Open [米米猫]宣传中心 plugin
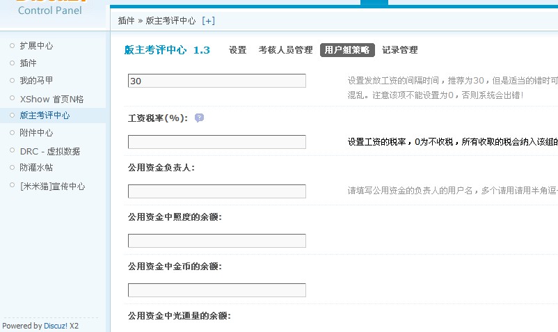The height and width of the screenshot is (332, 558). click(x=53, y=186)
